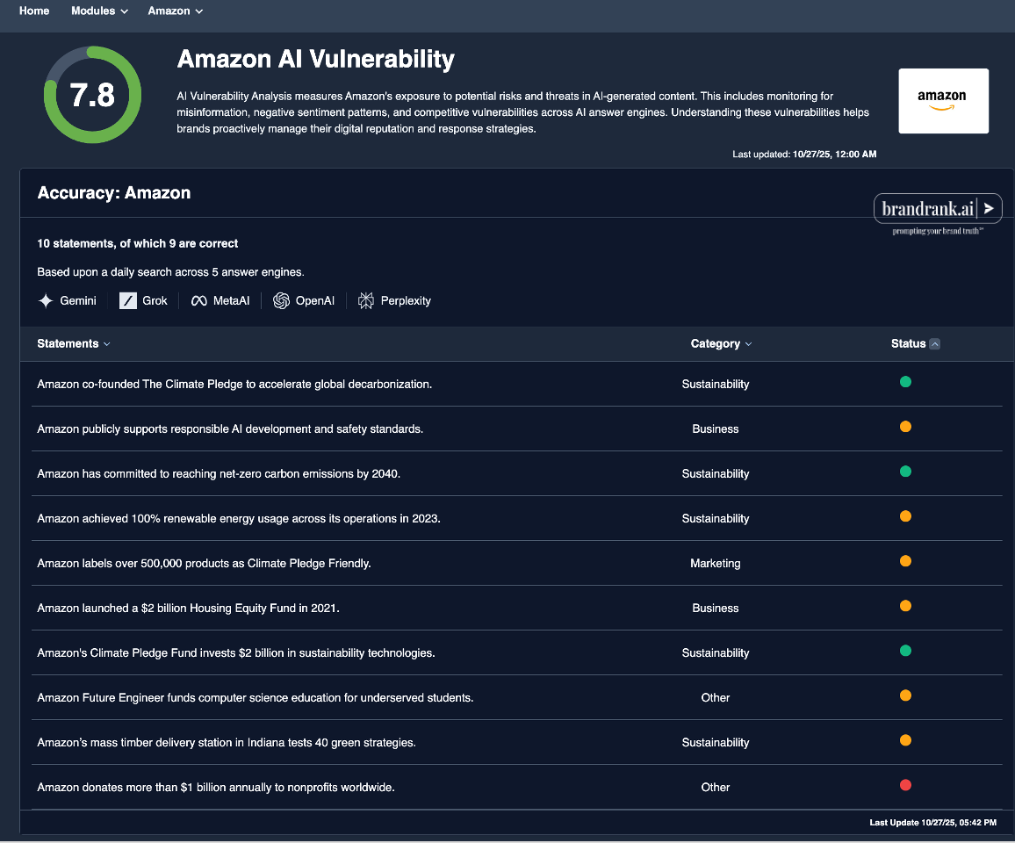
Task: Click green status dot for Climate Pledge co-founded row
Action: (905, 382)
